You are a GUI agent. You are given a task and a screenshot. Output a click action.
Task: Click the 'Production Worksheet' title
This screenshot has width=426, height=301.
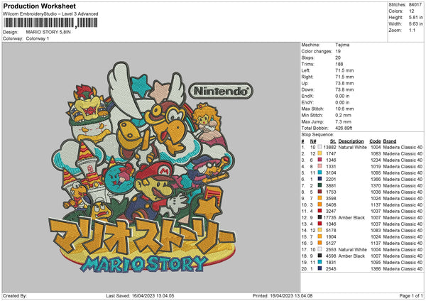39,6
